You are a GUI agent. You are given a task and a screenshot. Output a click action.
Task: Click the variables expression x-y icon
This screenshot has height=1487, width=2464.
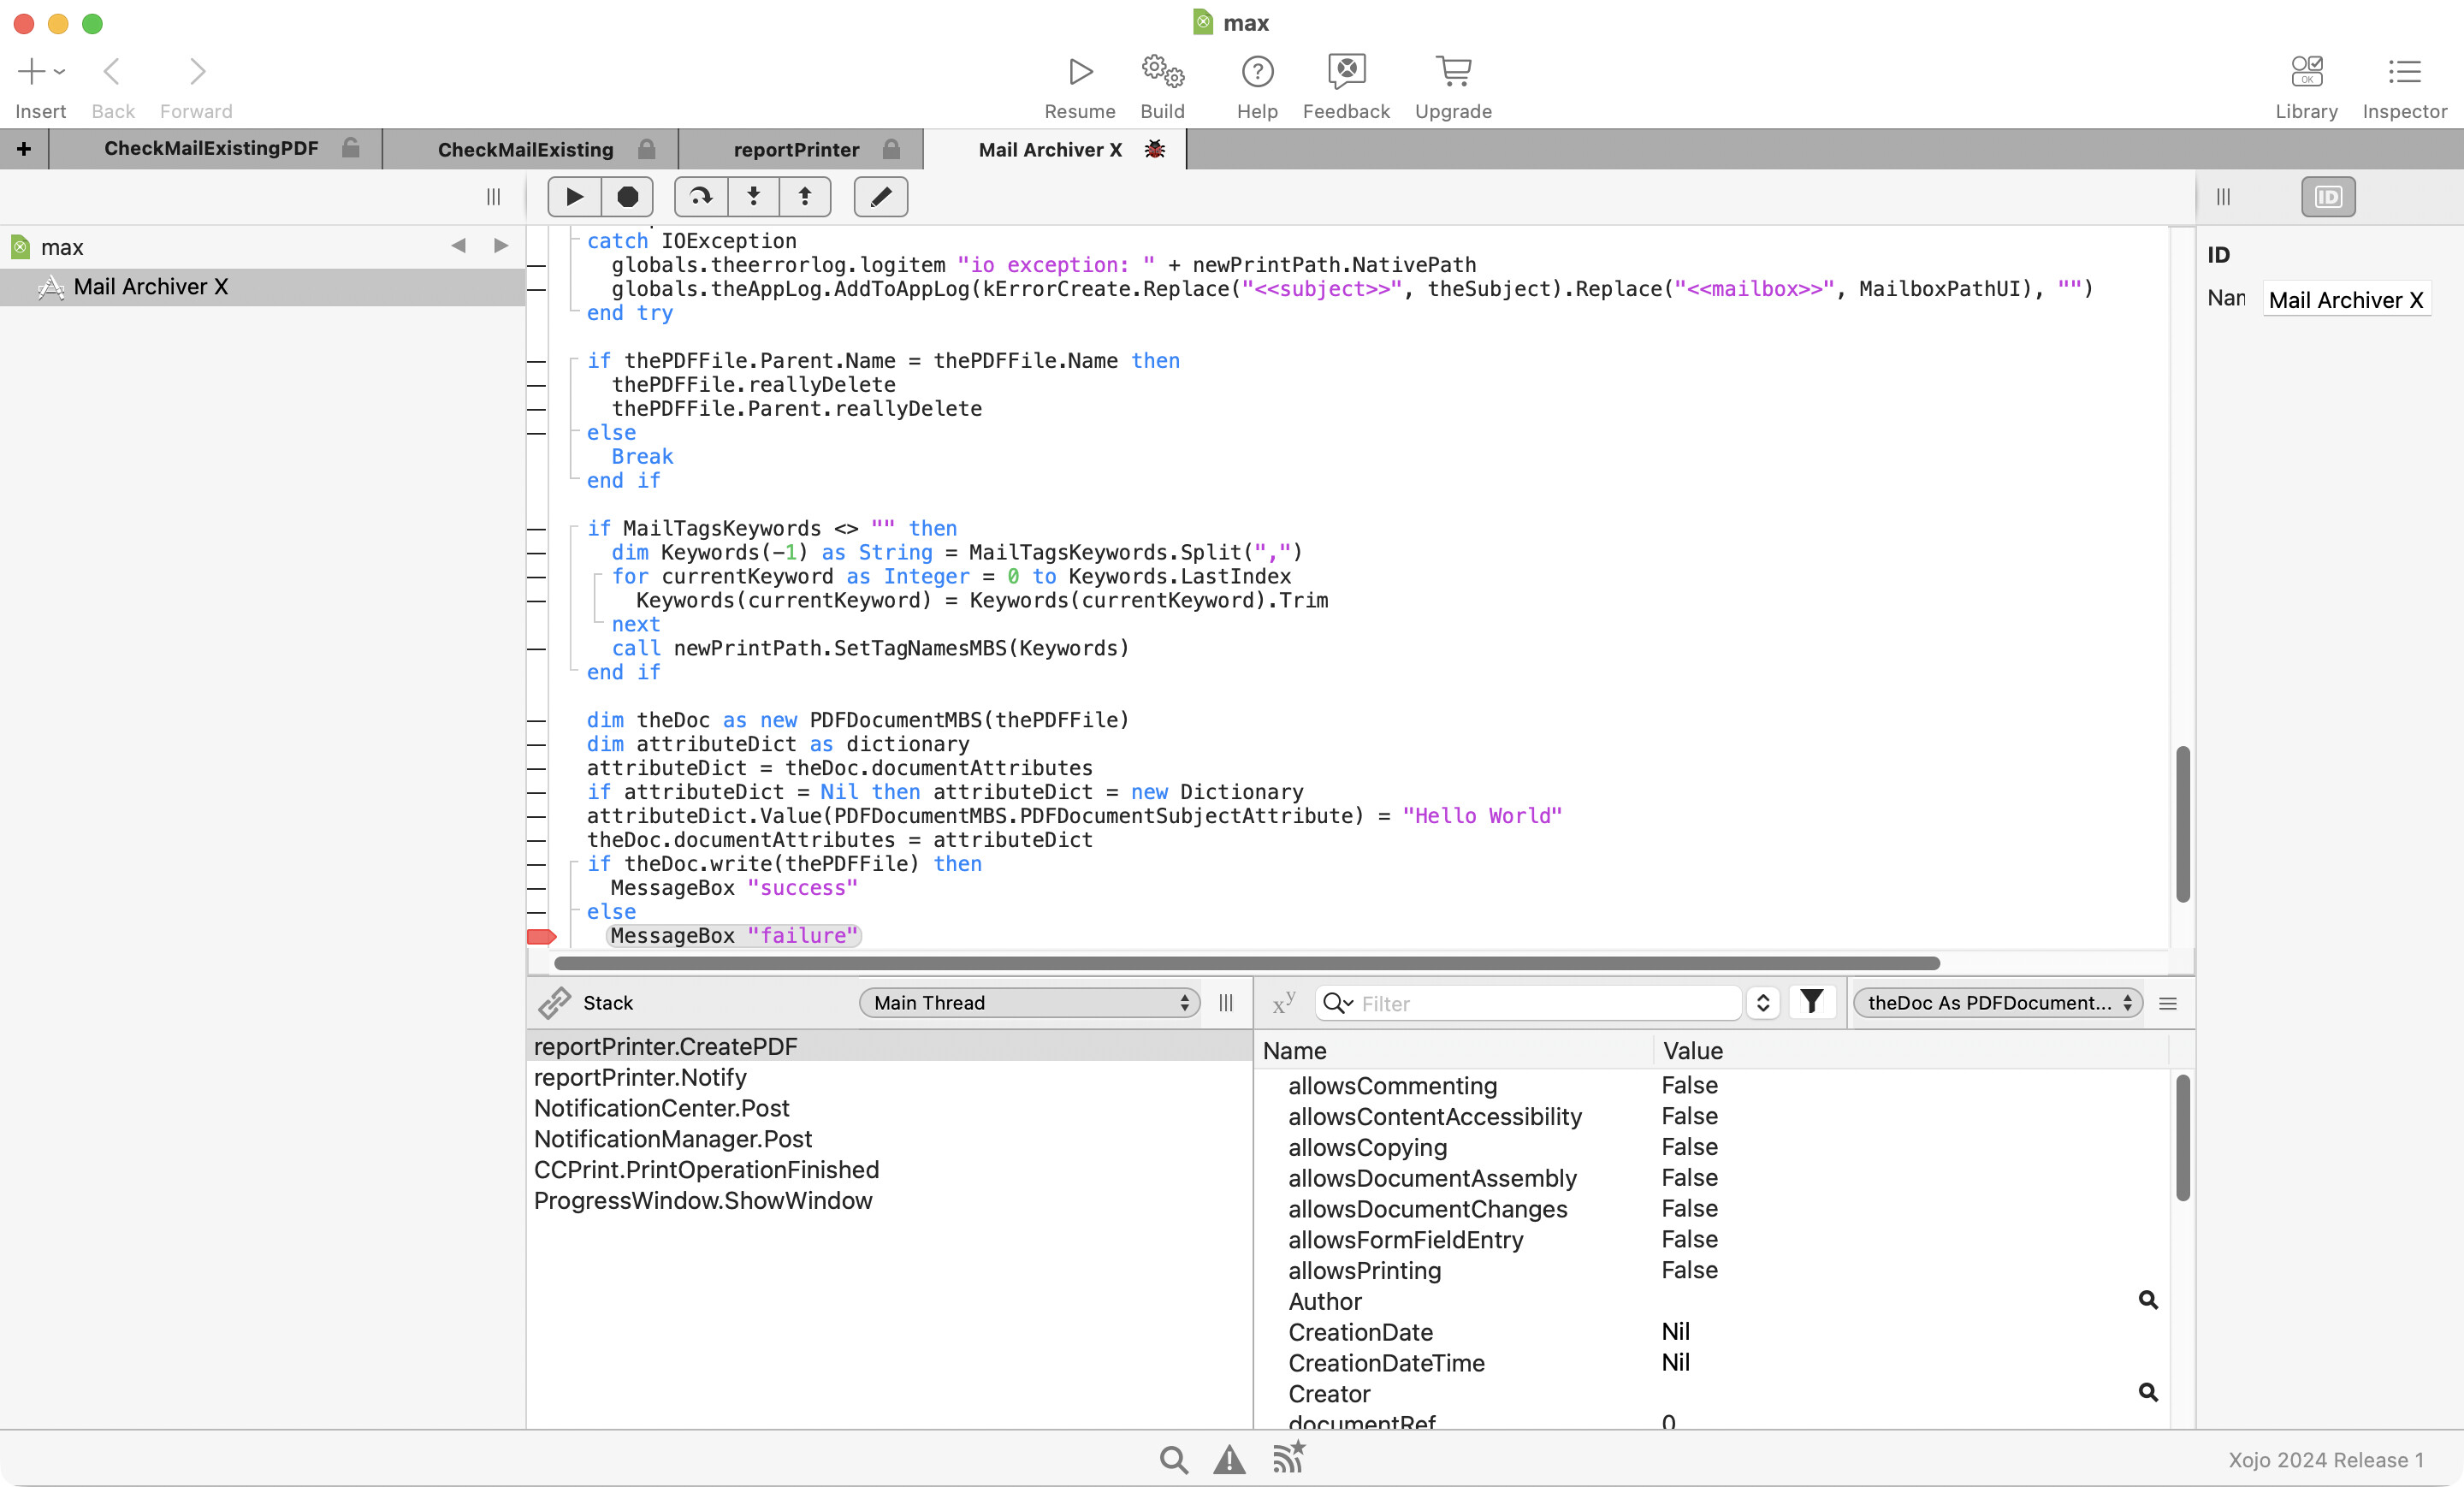click(1283, 1003)
